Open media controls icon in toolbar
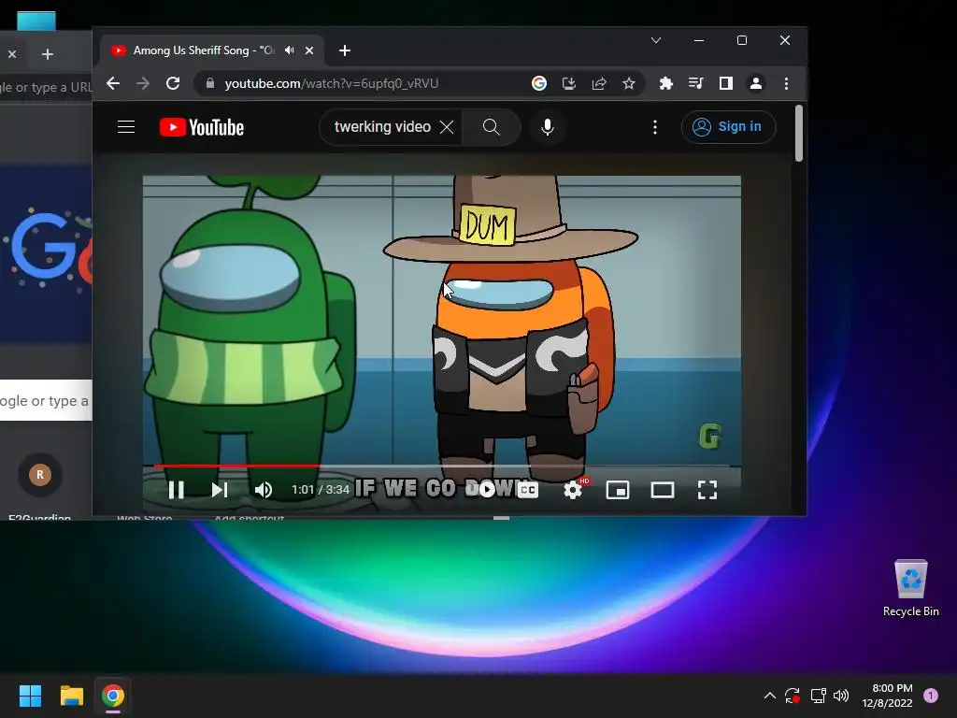Screen dimensions: 957x718 [695, 83]
